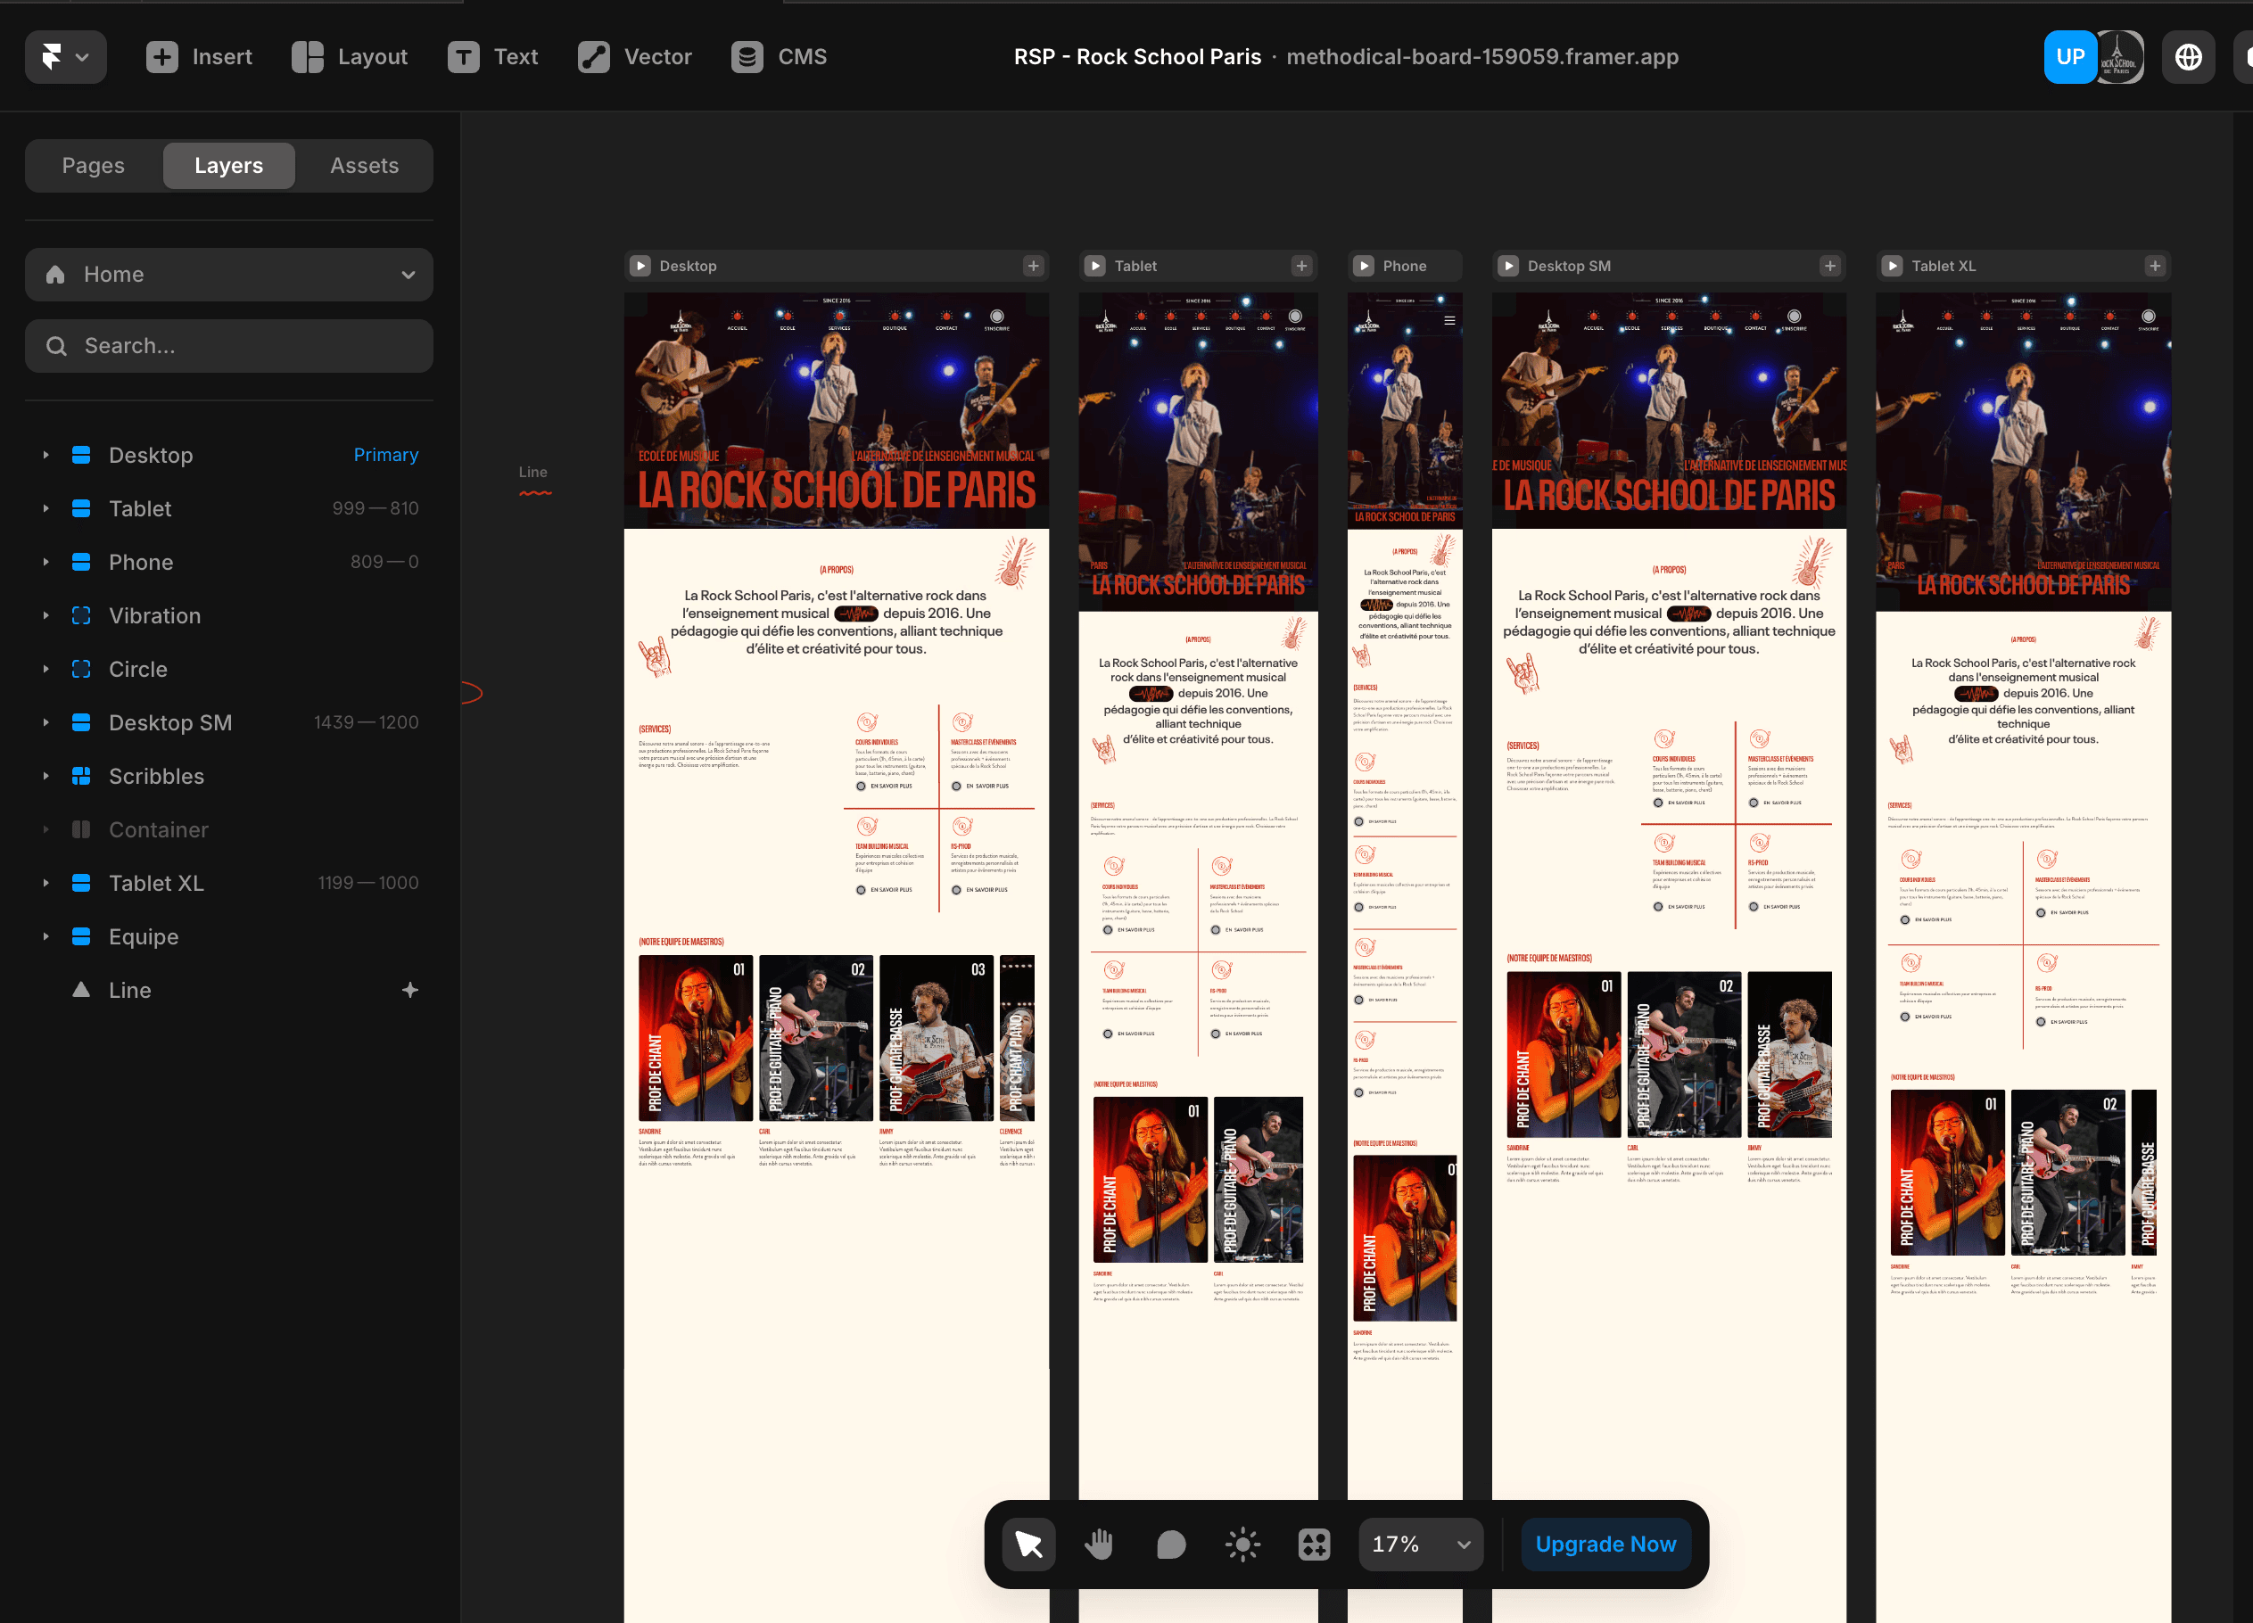Image resolution: width=2253 pixels, height=1623 pixels.
Task: Switch to the Pages tab
Action: [x=94, y=165]
